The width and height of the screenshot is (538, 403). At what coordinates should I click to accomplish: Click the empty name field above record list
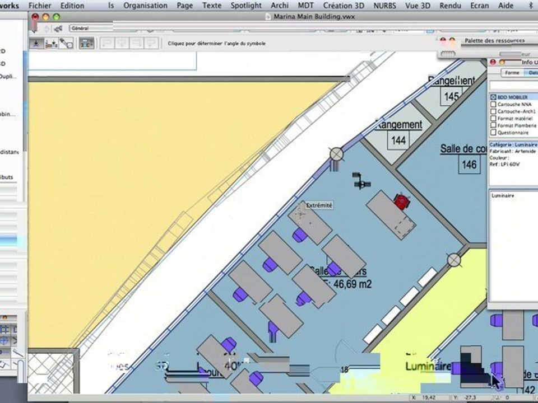click(514, 85)
